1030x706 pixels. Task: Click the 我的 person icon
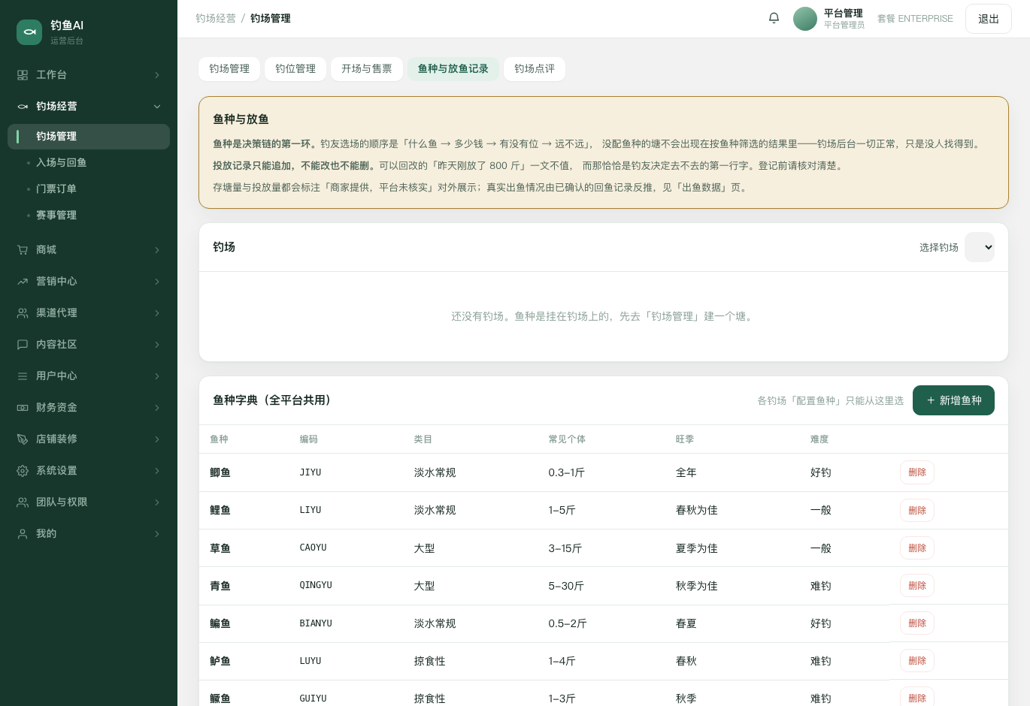click(x=23, y=534)
